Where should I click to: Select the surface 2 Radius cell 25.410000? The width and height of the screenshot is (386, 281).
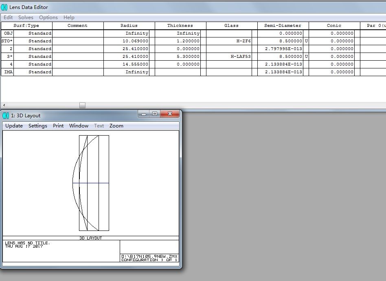point(127,49)
